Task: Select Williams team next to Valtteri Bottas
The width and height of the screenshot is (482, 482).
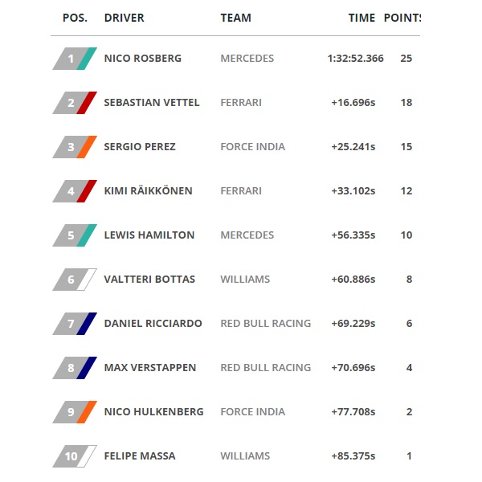Action: 245,280
